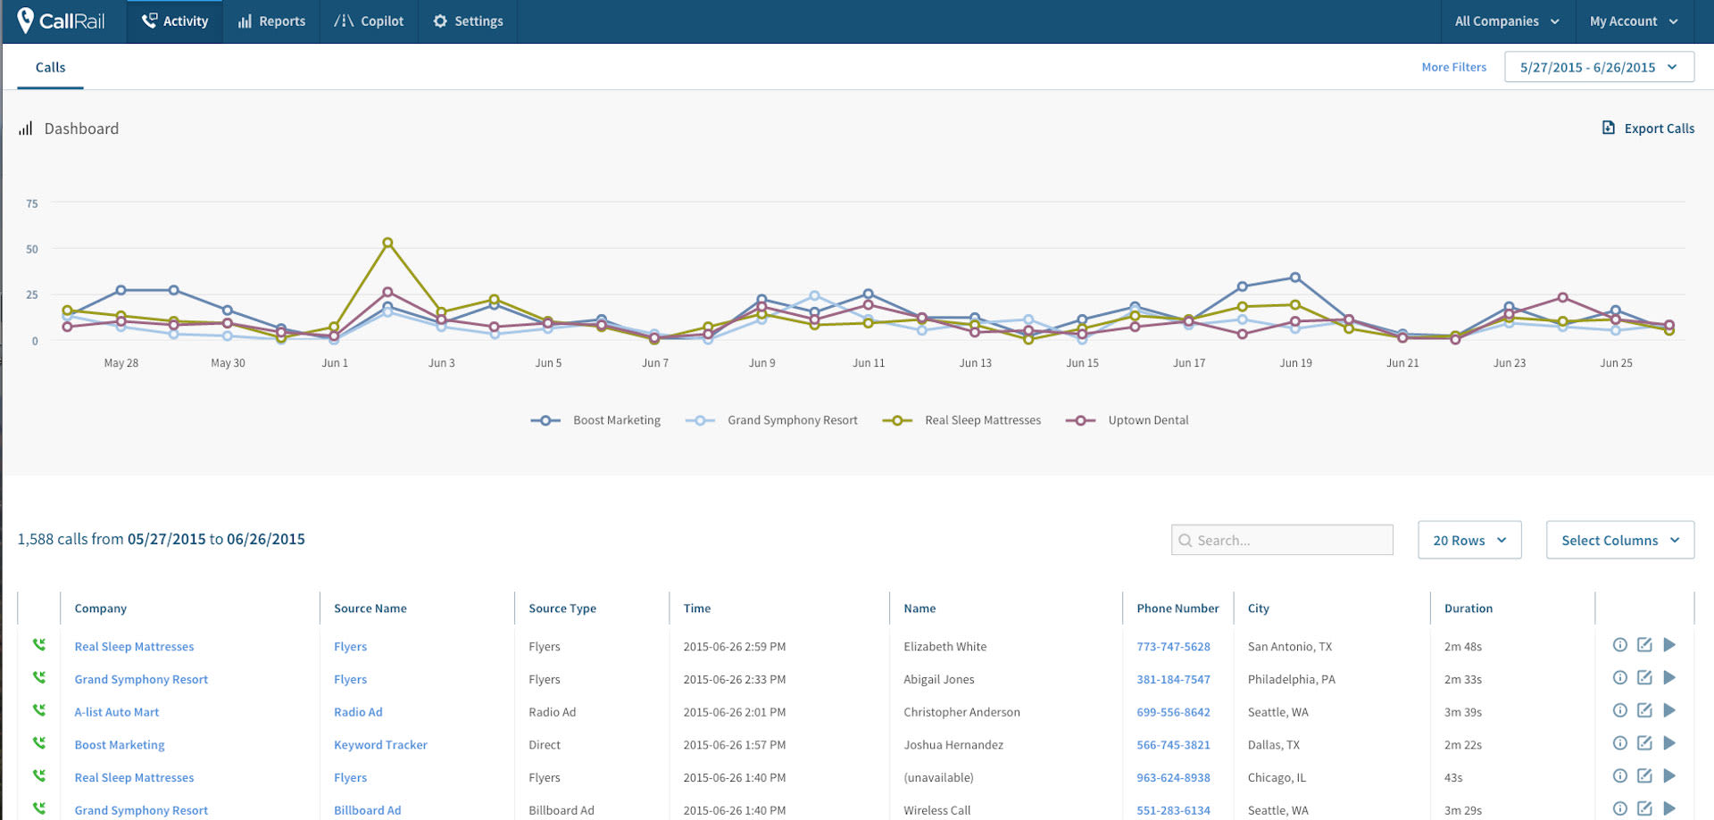Click phone number 381-184-7547
The width and height of the screenshot is (1714, 820).
1173,680
